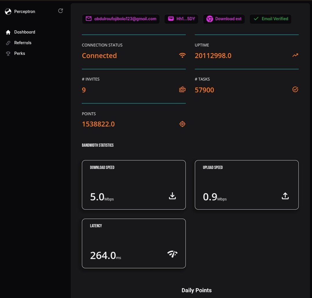Open the Perks page

pos(20,53)
